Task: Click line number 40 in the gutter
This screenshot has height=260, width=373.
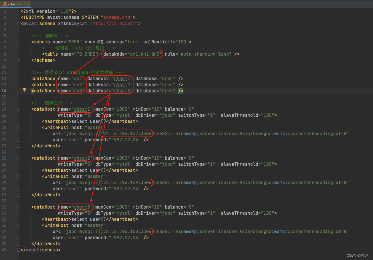Action: [4, 250]
